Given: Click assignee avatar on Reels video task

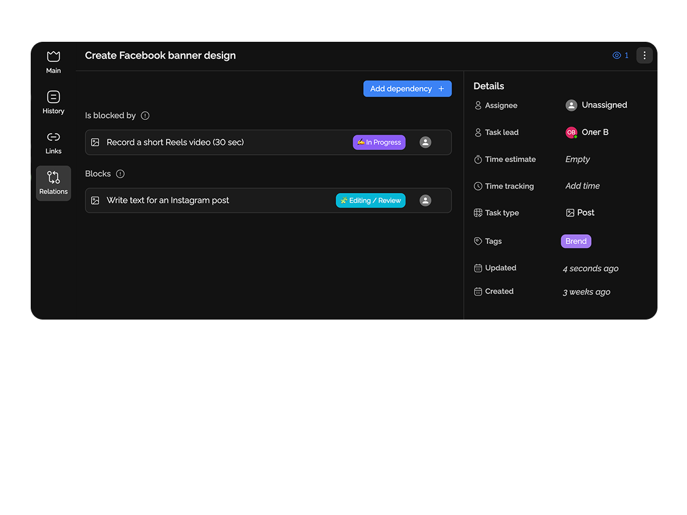Looking at the screenshot, I should point(425,143).
